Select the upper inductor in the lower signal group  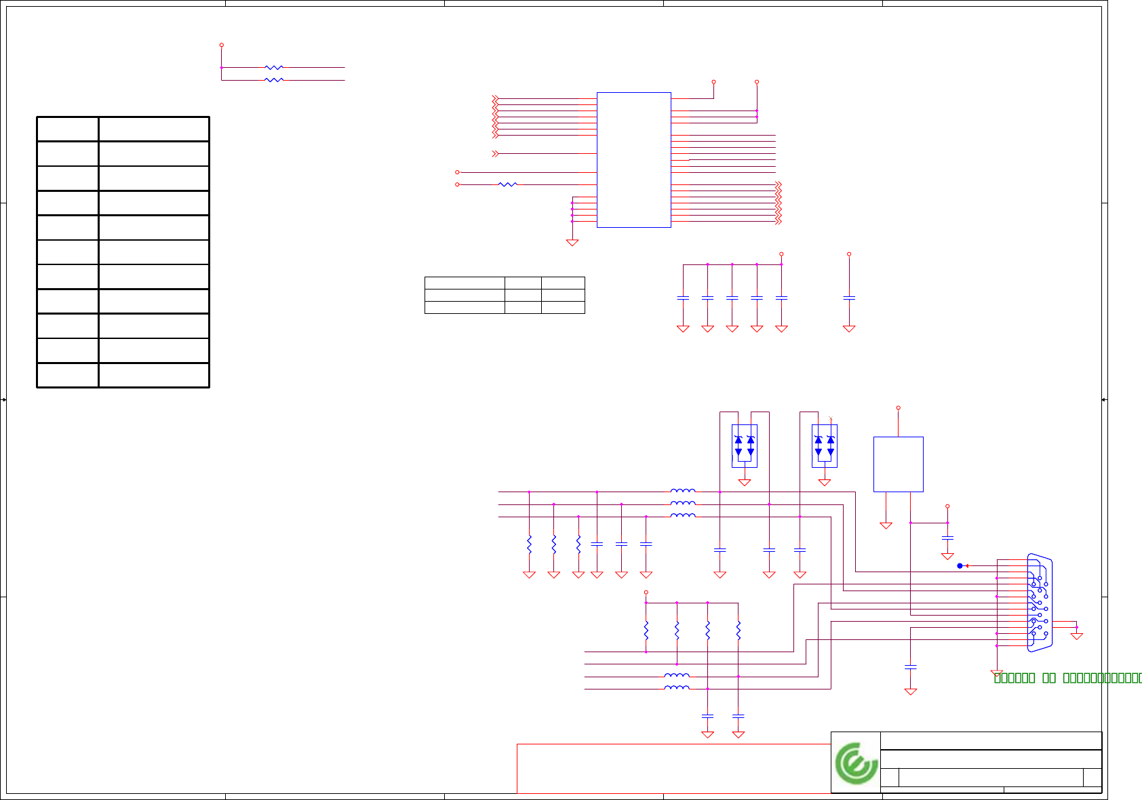677,675
